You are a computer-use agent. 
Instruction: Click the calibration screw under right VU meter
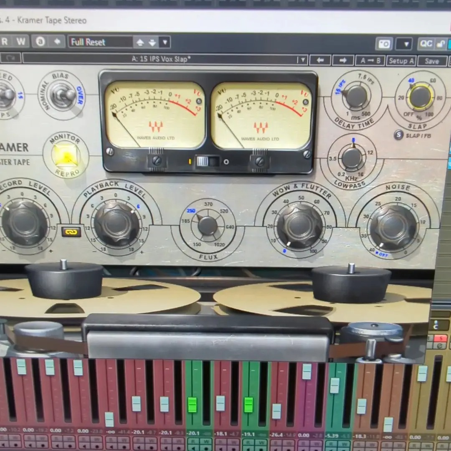260,161
